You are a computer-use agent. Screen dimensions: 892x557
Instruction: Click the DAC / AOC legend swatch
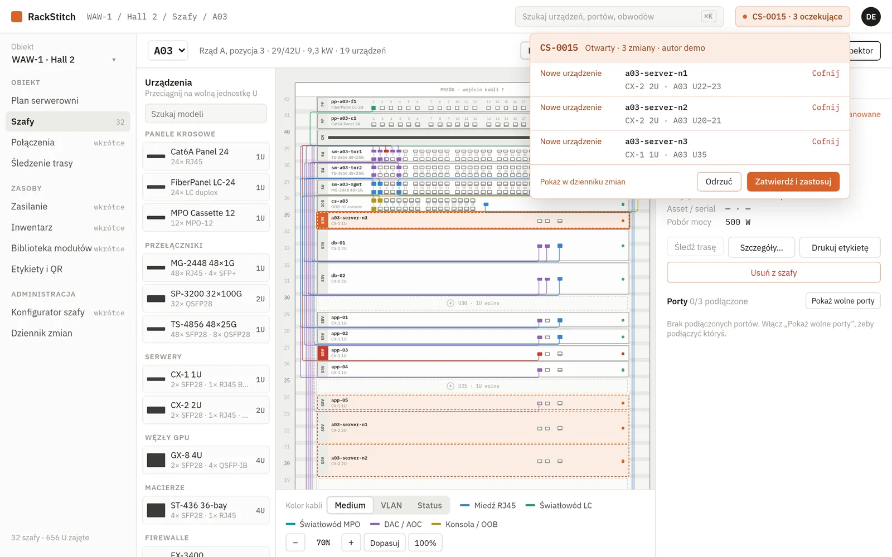coord(375,524)
